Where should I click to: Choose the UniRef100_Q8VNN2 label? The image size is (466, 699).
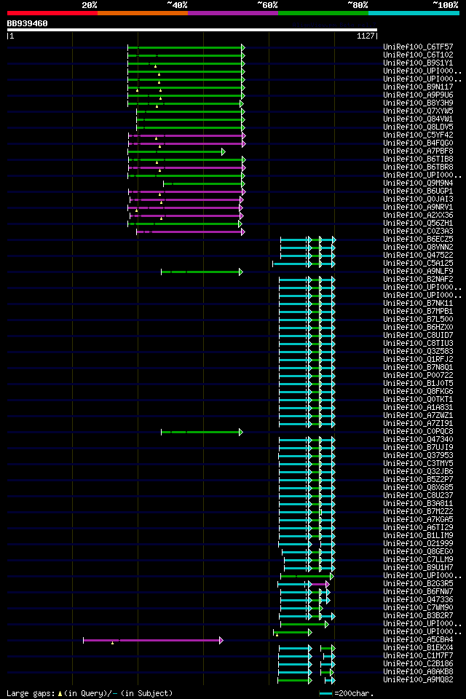(418, 248)
